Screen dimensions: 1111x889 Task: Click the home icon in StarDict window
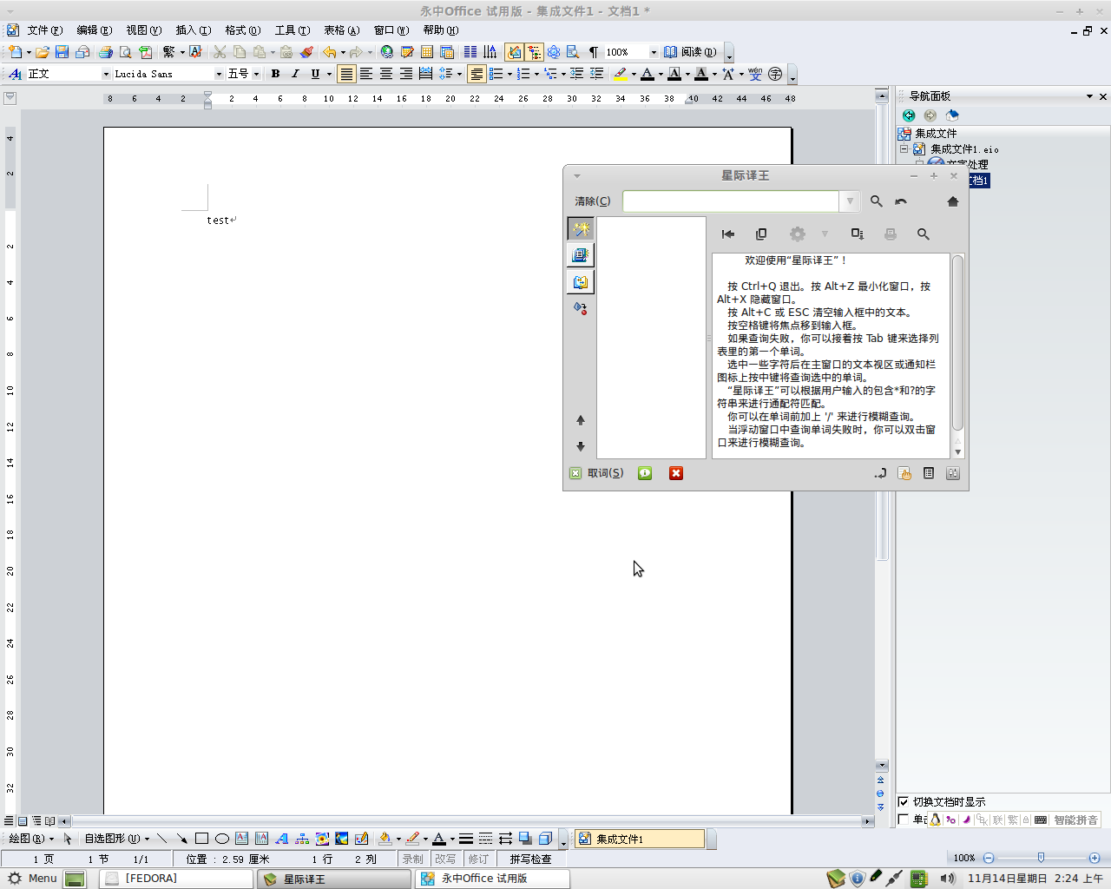point(953,201)
